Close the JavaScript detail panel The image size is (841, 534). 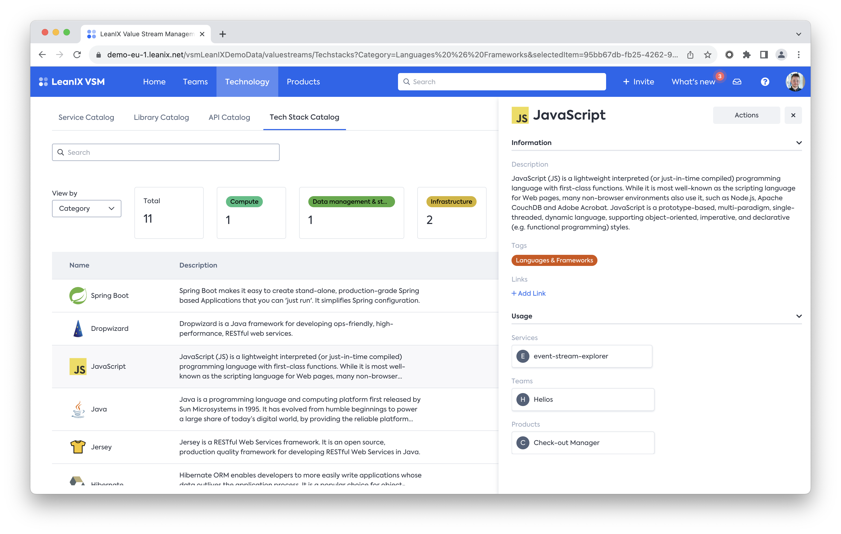[x=793, y=115]
